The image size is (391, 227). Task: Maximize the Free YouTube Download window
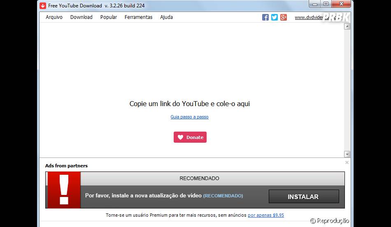coord(326,4)
